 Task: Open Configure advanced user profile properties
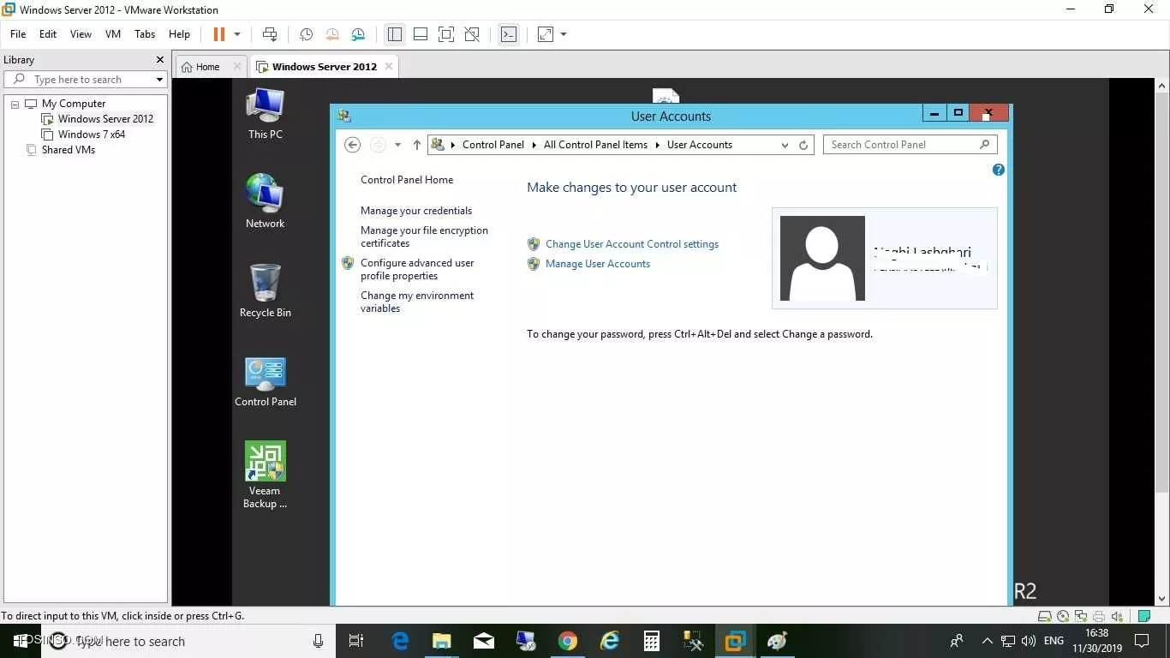click(x=417, y=269)
